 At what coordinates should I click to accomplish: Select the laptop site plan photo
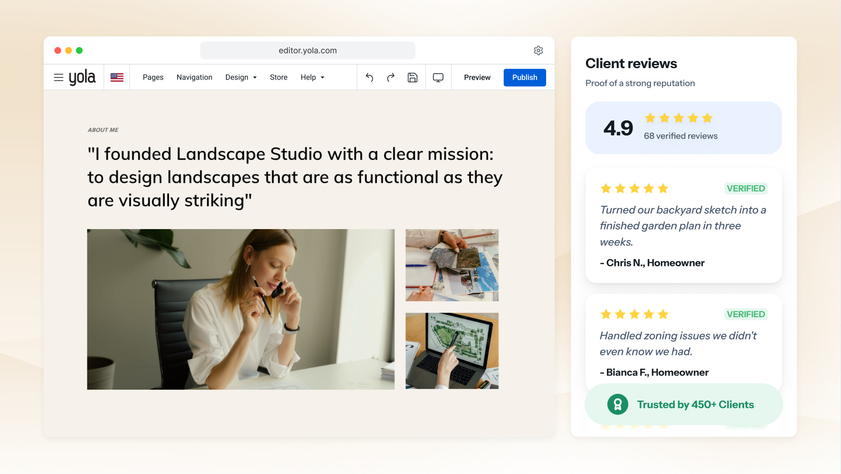point(452,351)
